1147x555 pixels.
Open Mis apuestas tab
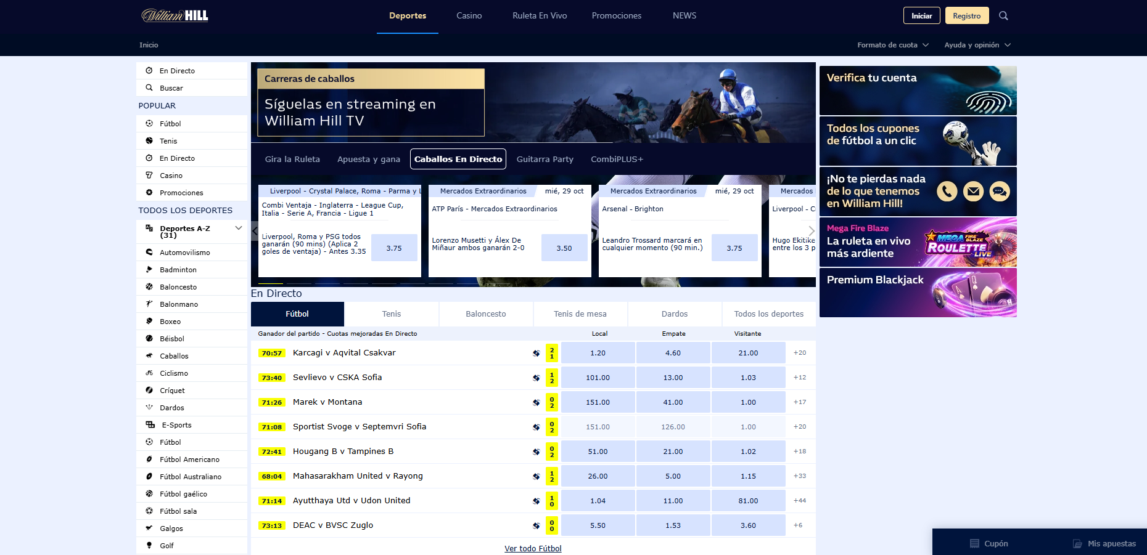click(1104, 543)
